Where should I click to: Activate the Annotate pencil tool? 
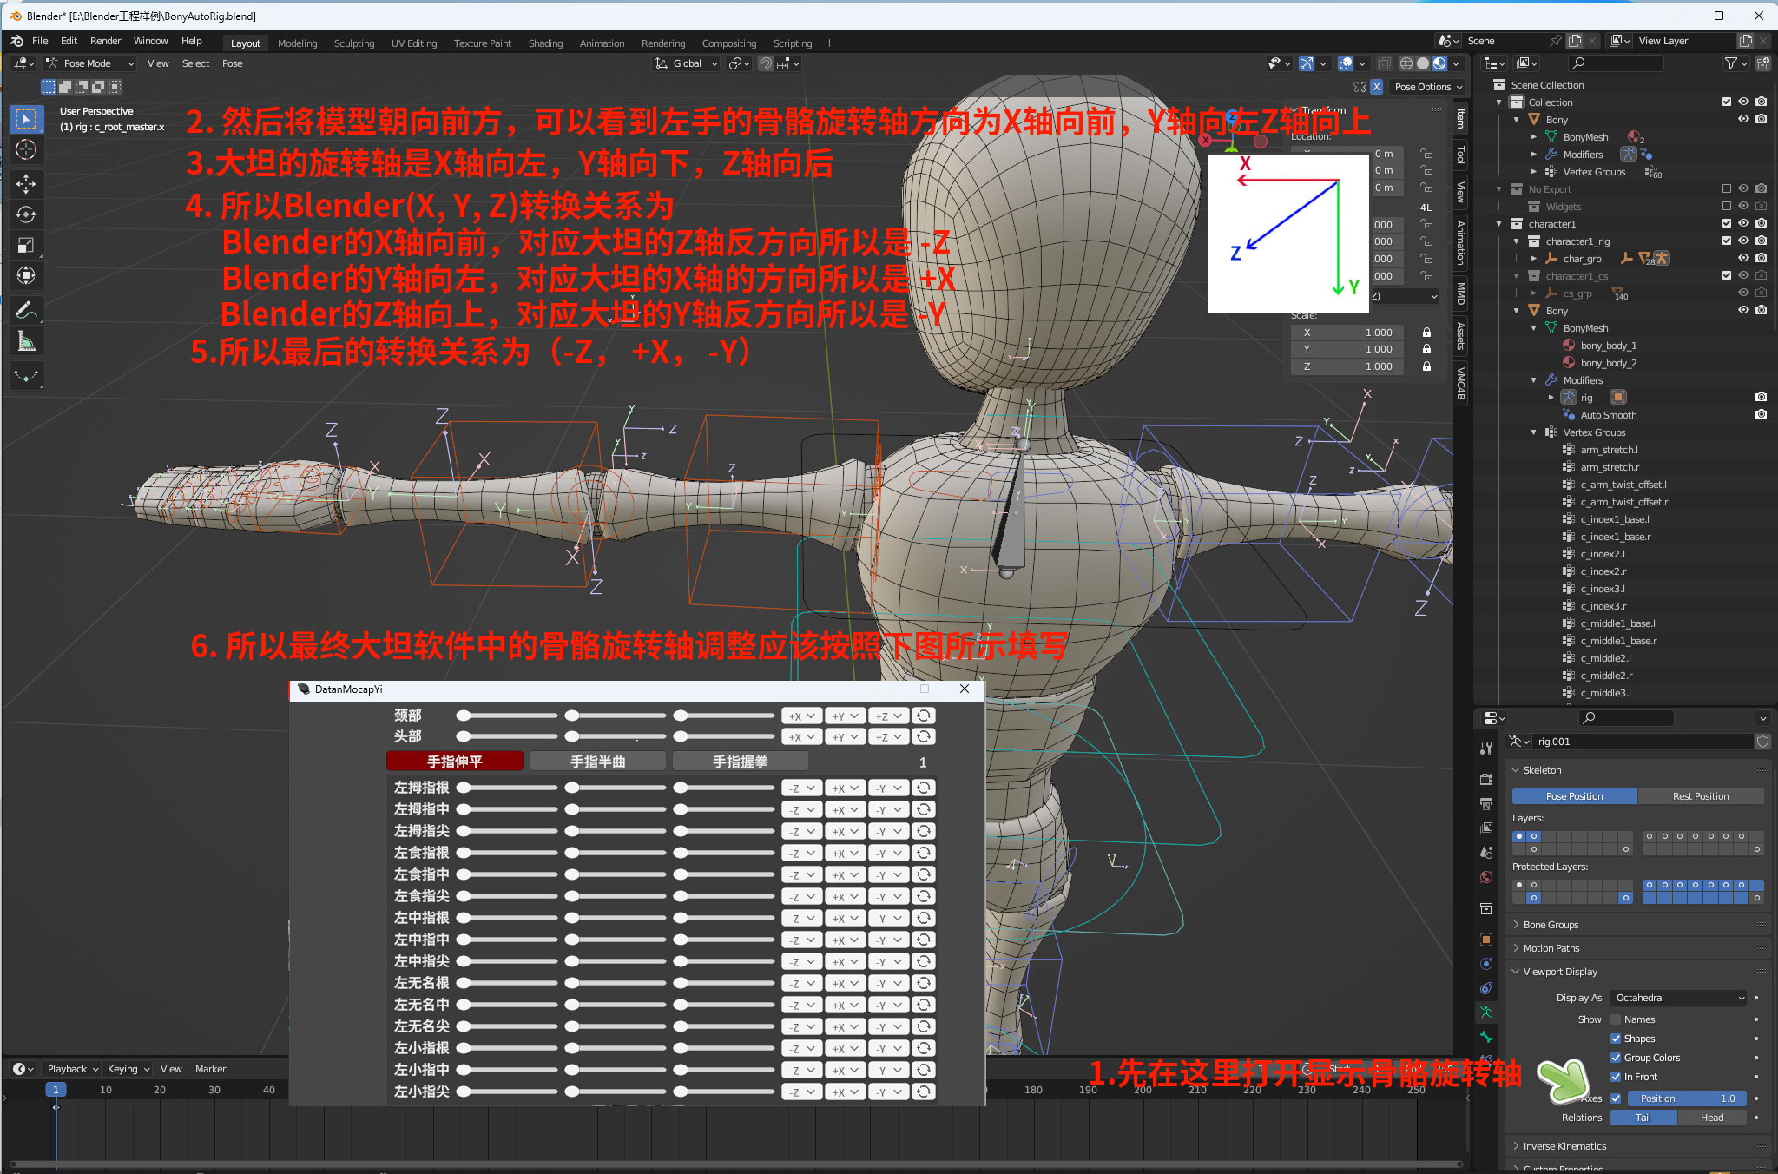point(26,310)
